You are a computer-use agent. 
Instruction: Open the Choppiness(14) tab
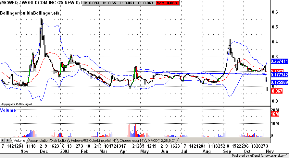point(132,141)
